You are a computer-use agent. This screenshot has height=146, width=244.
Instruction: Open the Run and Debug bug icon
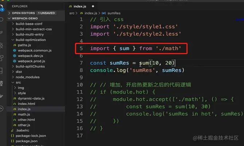pos(1,45)
